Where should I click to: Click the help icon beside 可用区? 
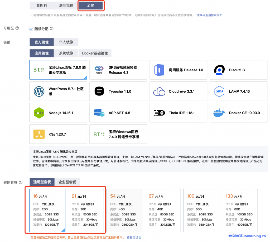17,28
